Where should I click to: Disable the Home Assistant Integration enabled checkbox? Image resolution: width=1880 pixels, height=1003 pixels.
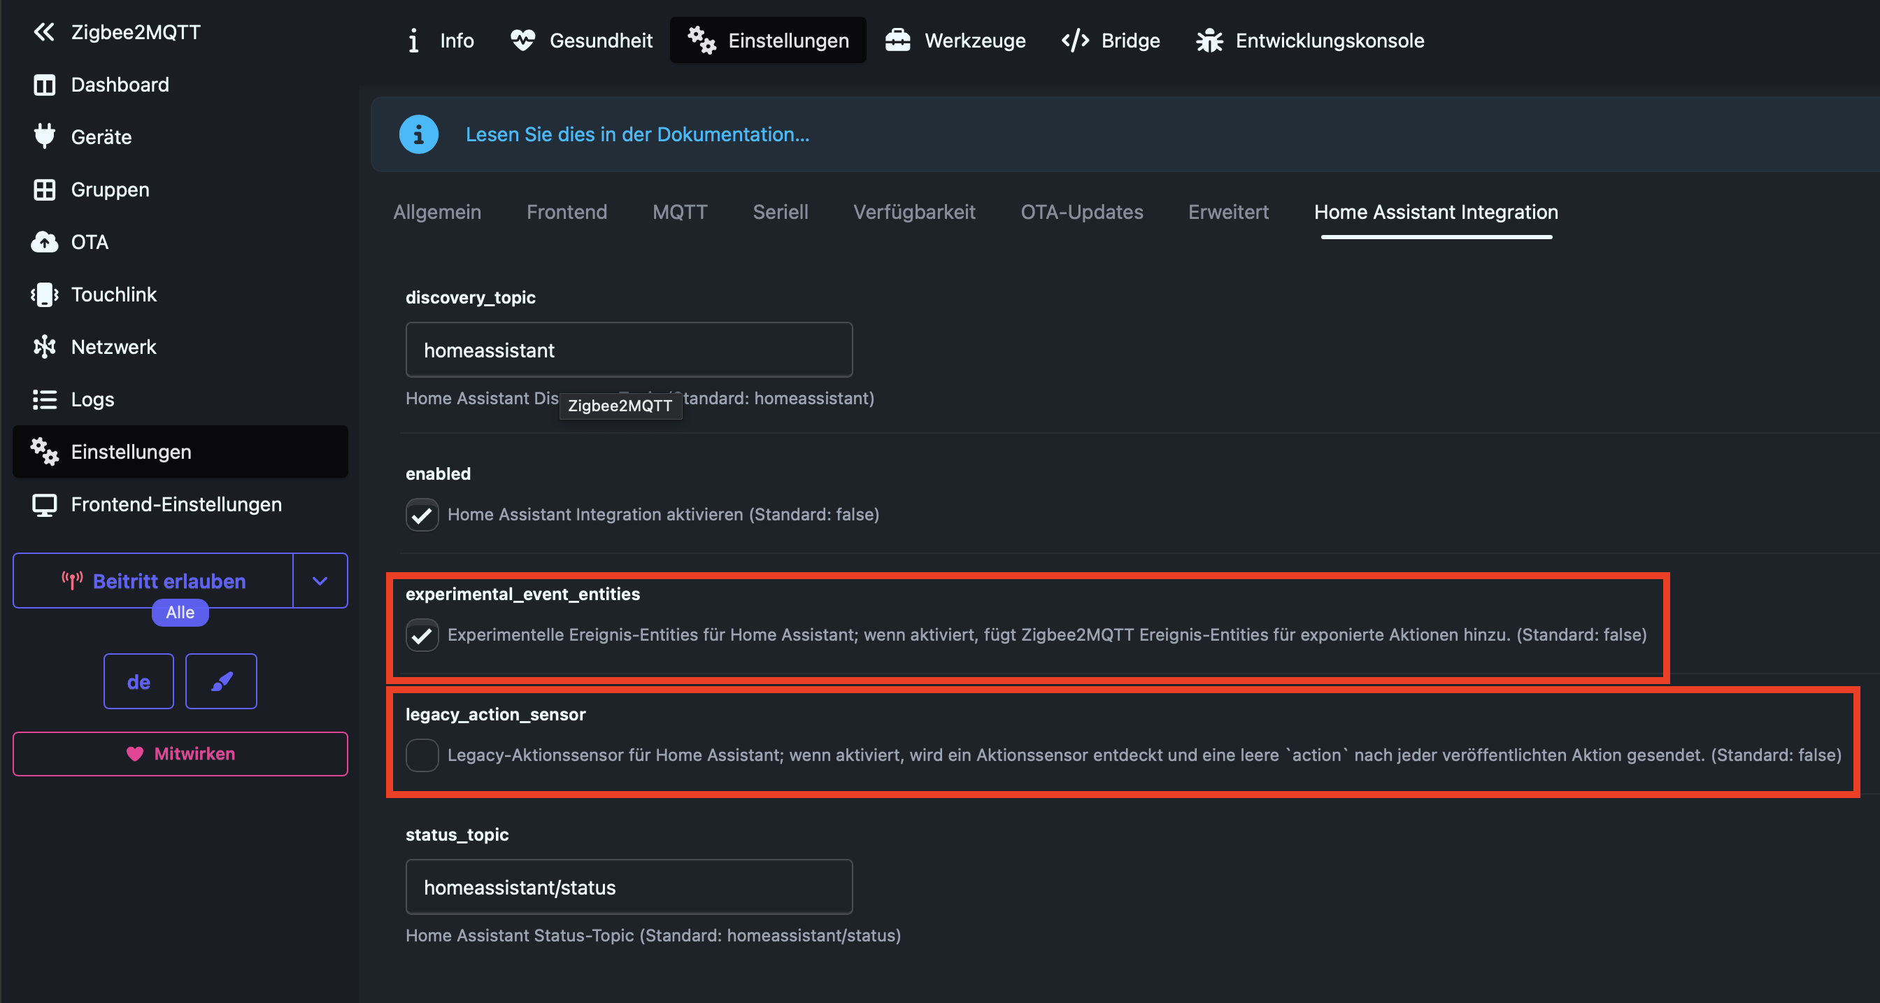(x=422, y=515)
